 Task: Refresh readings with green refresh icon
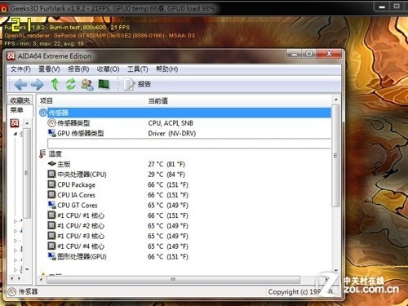(x=71, y=84)
